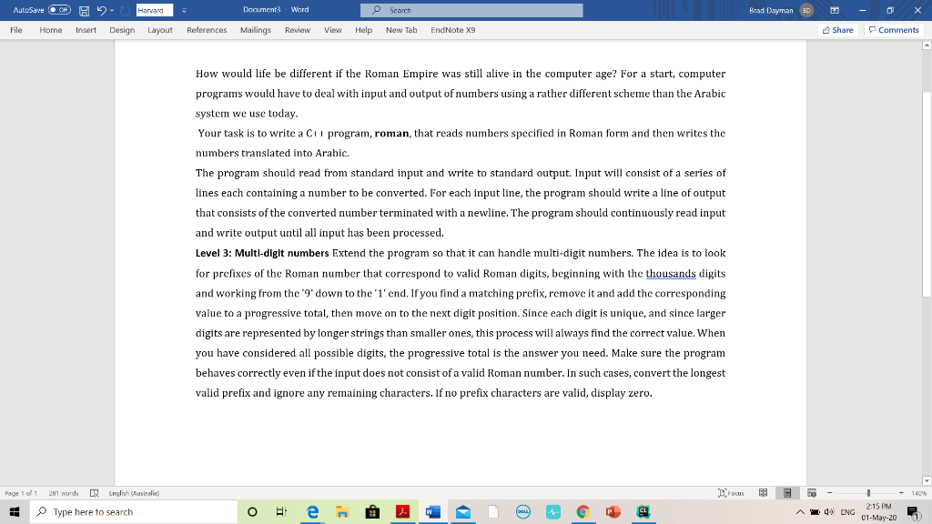The image size is (932, 524).
Task: Select Web Layout view in status bar
Action: 811,492
